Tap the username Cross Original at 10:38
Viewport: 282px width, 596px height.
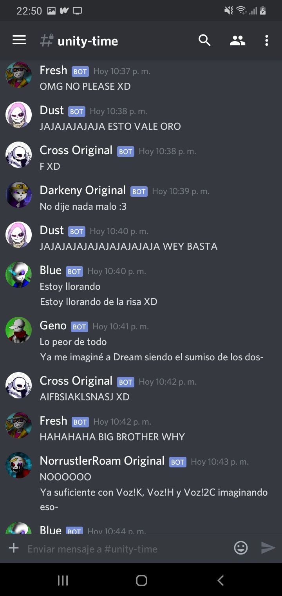click(x=76, y=150)
